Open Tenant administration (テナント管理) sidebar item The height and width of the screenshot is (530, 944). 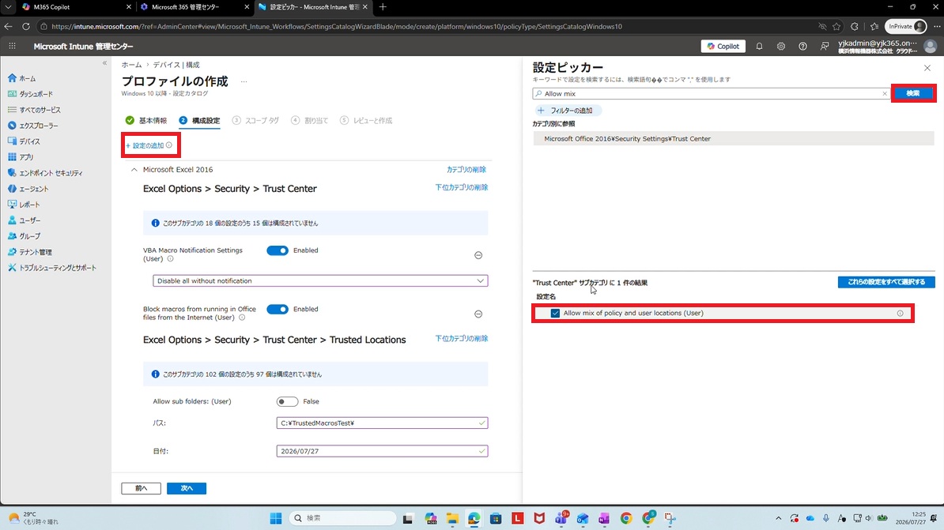pyautogui.click(x=29, y=252)
